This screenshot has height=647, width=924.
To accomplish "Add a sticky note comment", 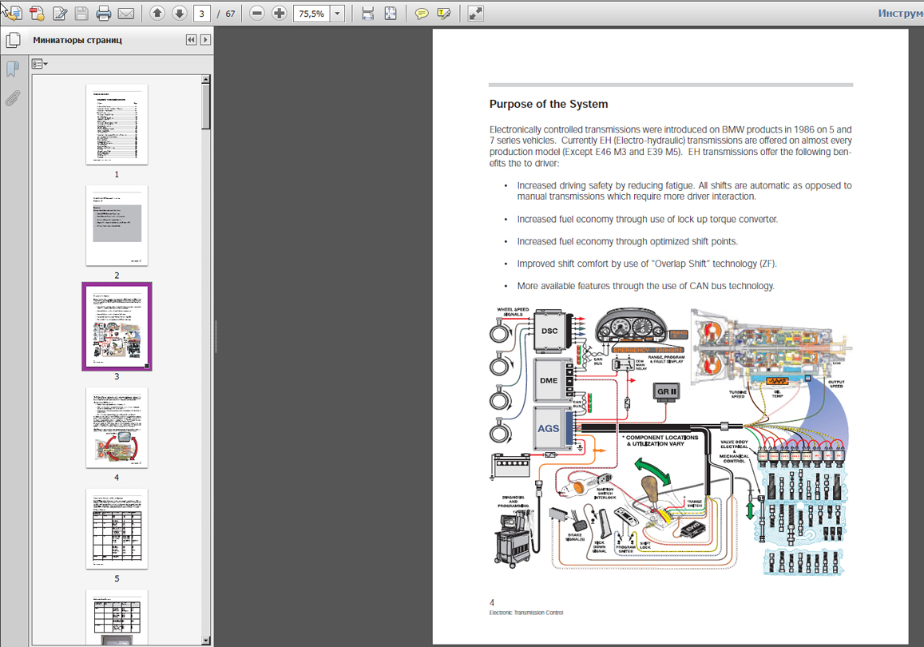I will tap(422, 14).
